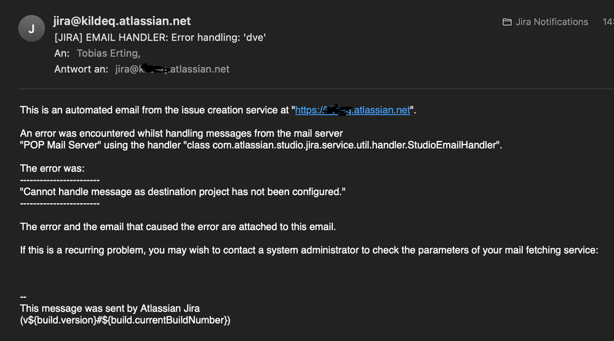This screenshot has width=614, height=341.
Task: Open the atlassian.net hyperlink in the message
Action: click(353, 110)
